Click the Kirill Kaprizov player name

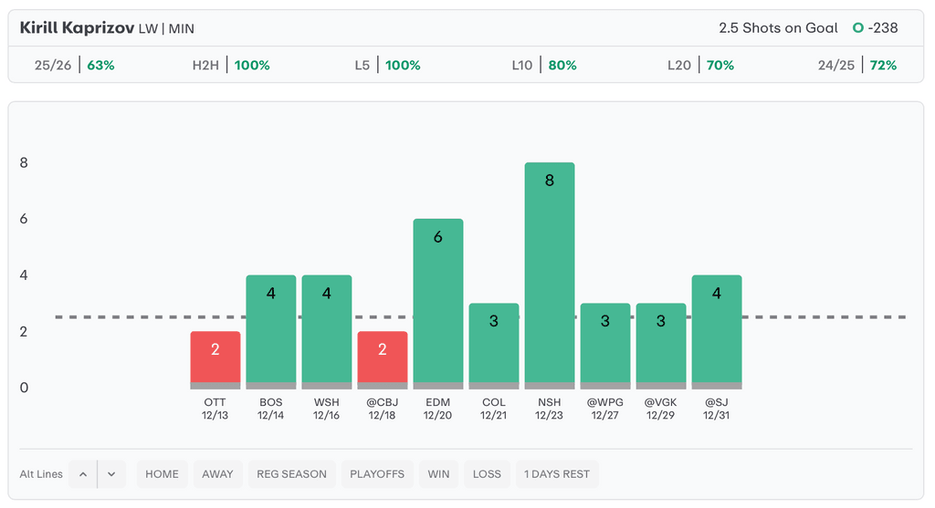(x=78, y=28)
